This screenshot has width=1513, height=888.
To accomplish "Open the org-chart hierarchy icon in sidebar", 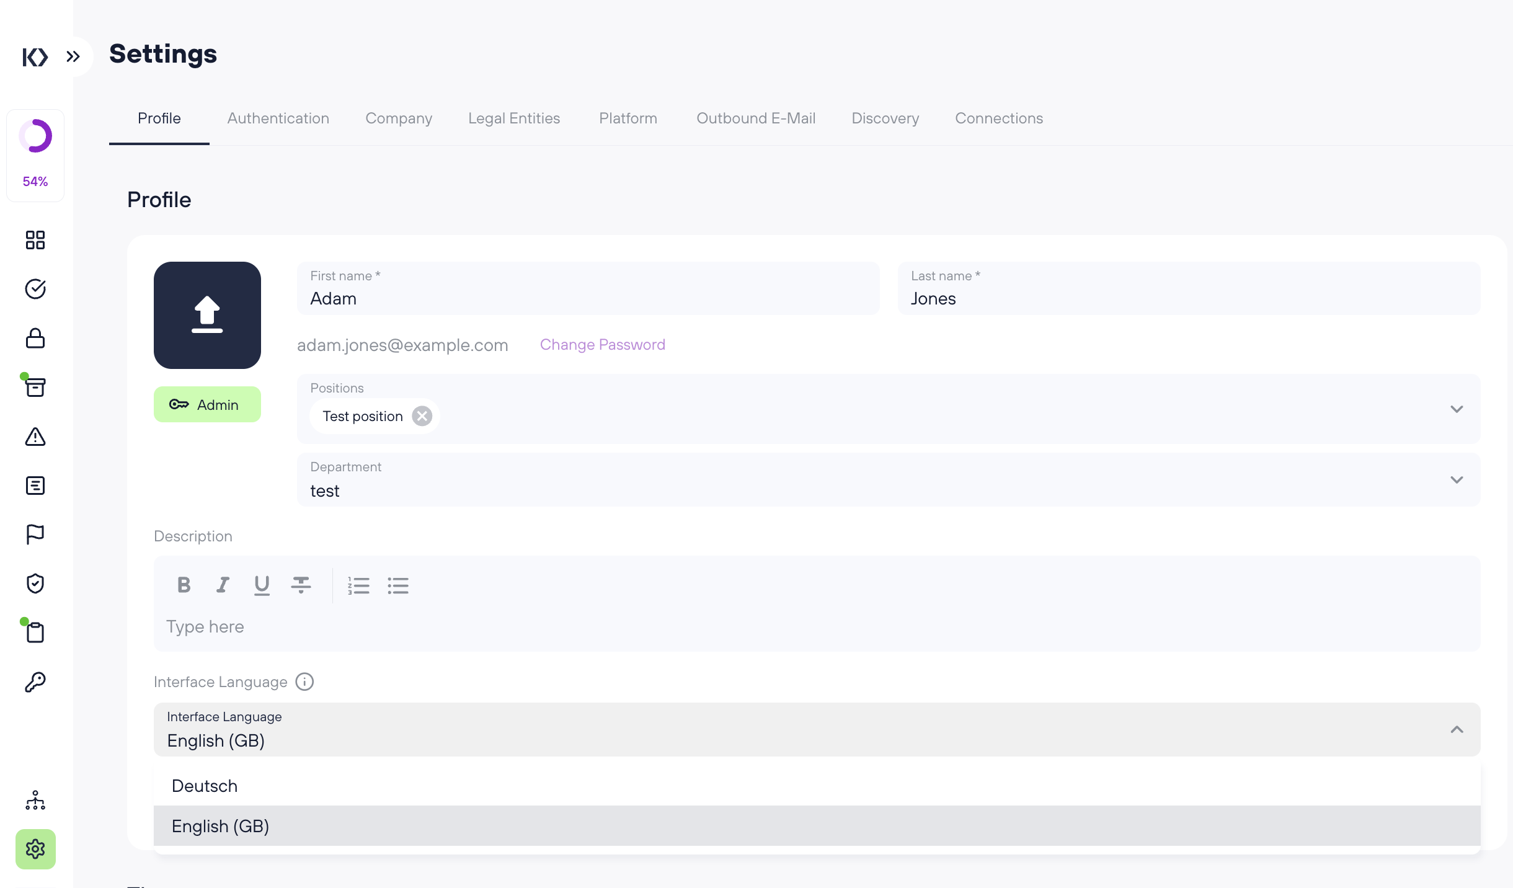I will [x=35, y=801].
